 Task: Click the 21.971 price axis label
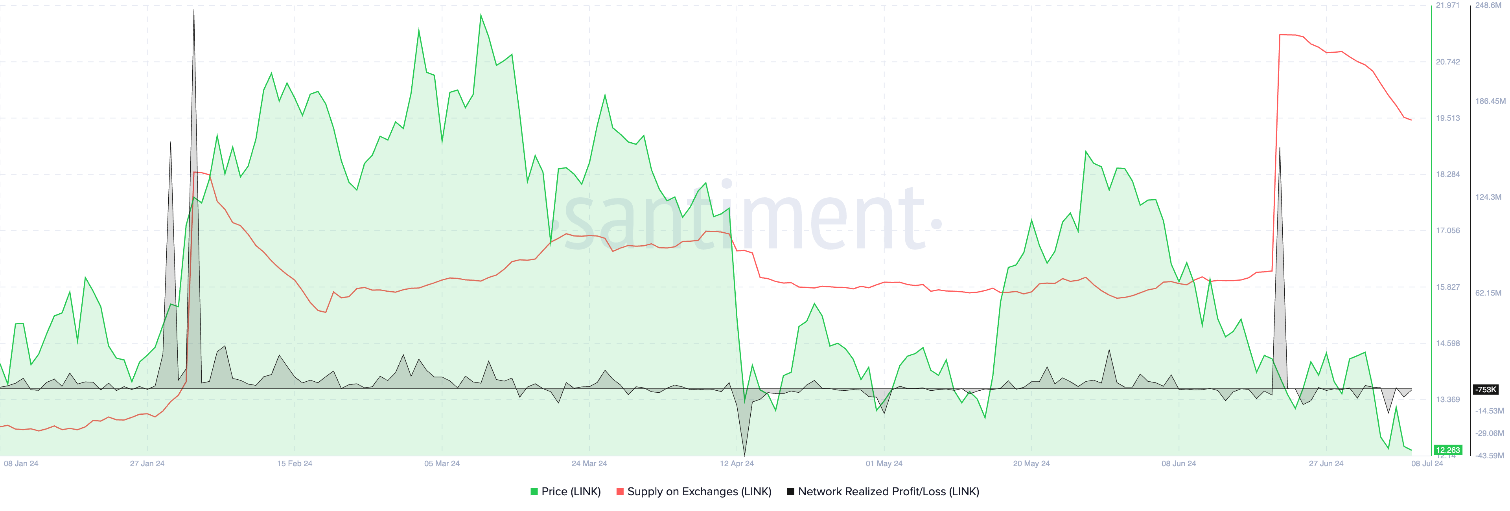(1447, 5)
